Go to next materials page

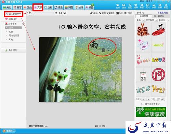point(148,100)
